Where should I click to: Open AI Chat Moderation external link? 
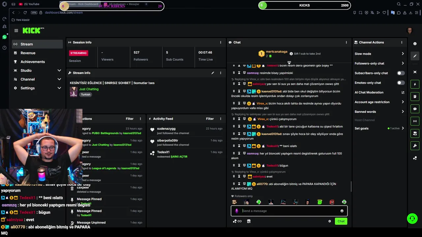[403, 92]
